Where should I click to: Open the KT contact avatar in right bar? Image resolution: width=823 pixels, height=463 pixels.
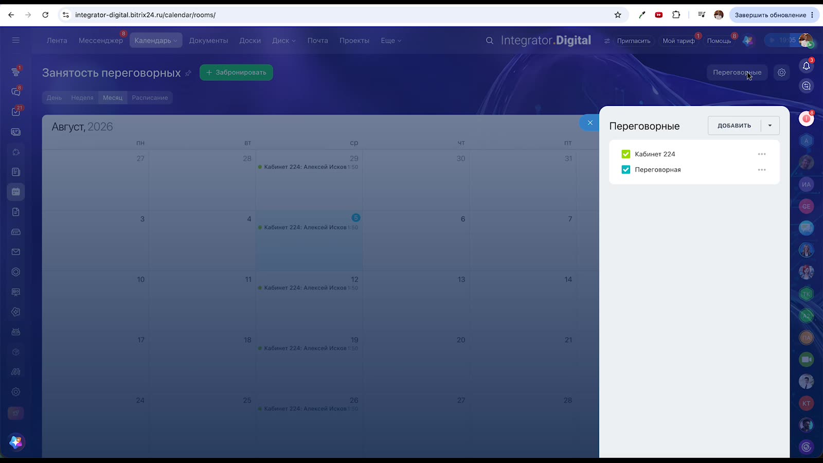807,403
